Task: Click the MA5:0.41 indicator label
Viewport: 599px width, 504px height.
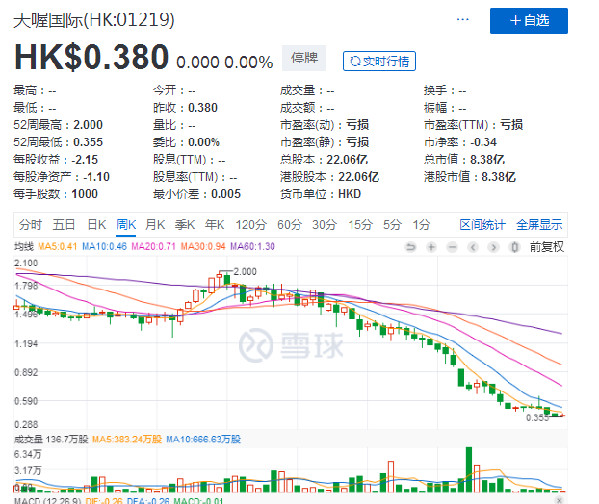Action: 58,246
